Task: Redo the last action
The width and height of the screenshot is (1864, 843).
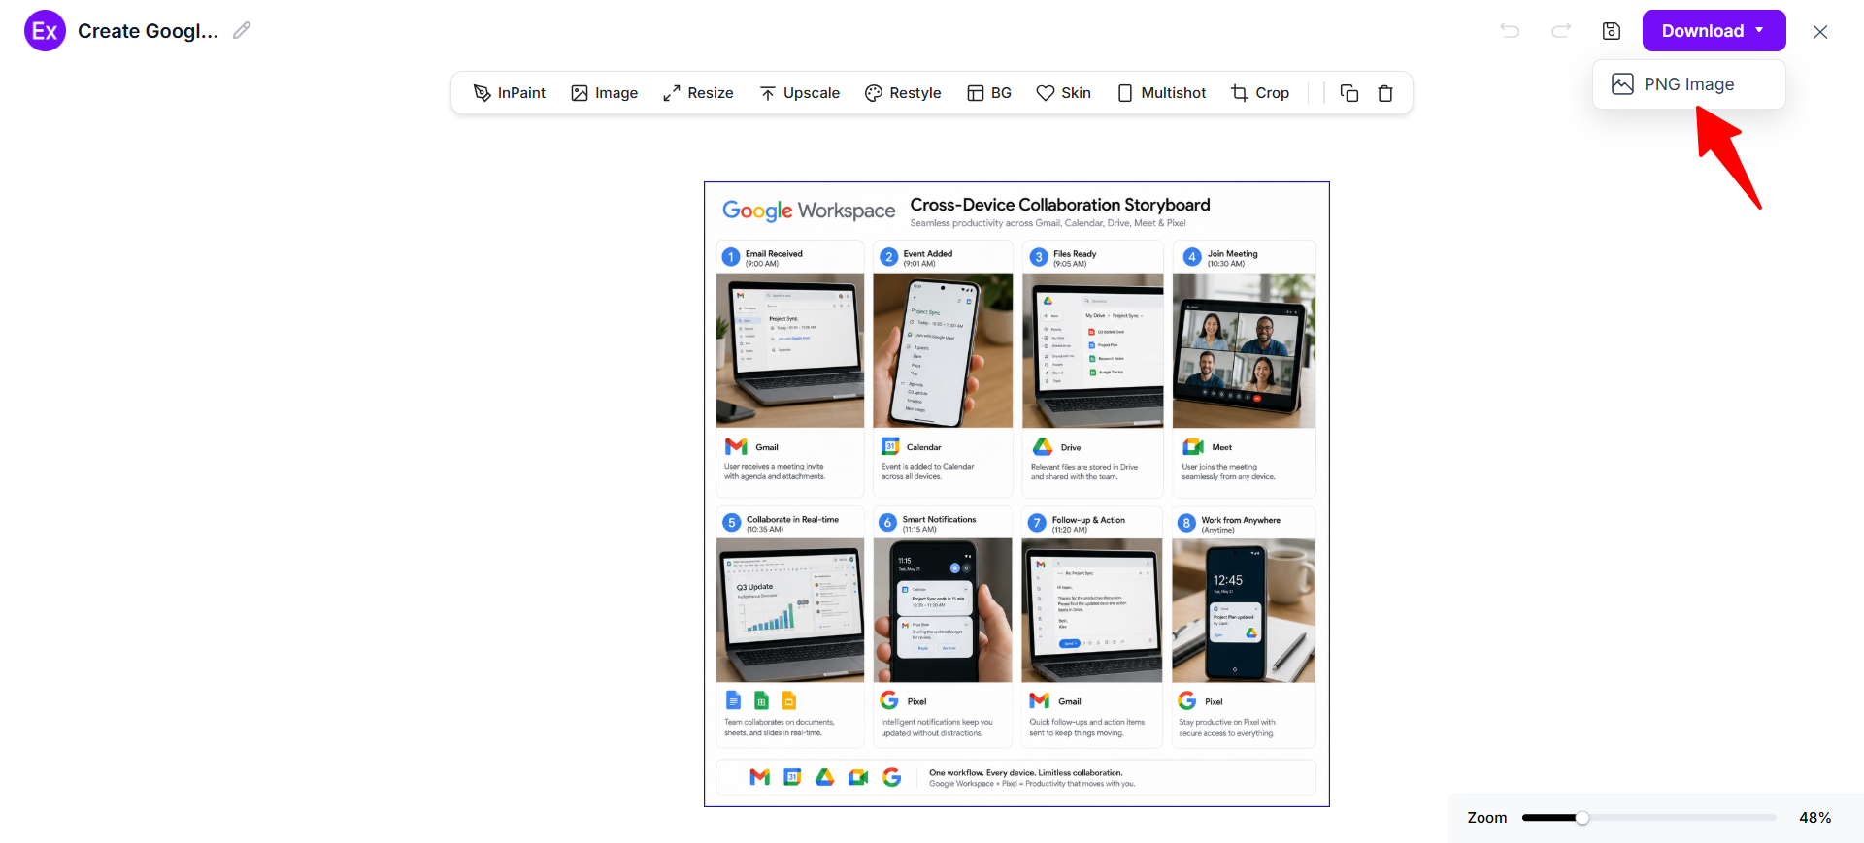Action: point(1561,31)
